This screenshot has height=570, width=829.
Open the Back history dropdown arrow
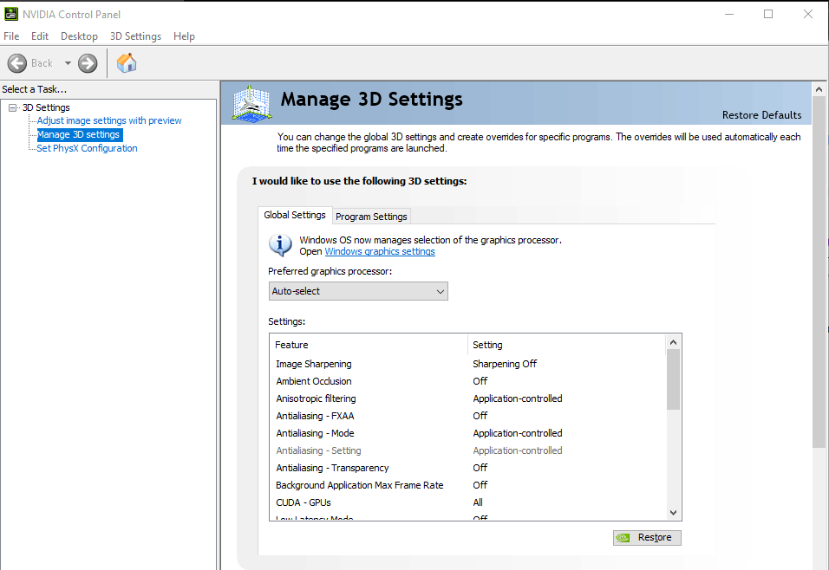pos(68,63)
